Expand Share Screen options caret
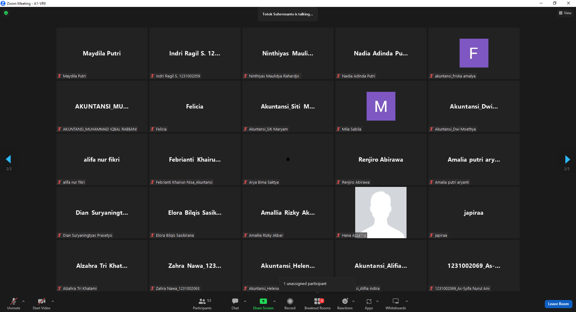 [274, 301]
